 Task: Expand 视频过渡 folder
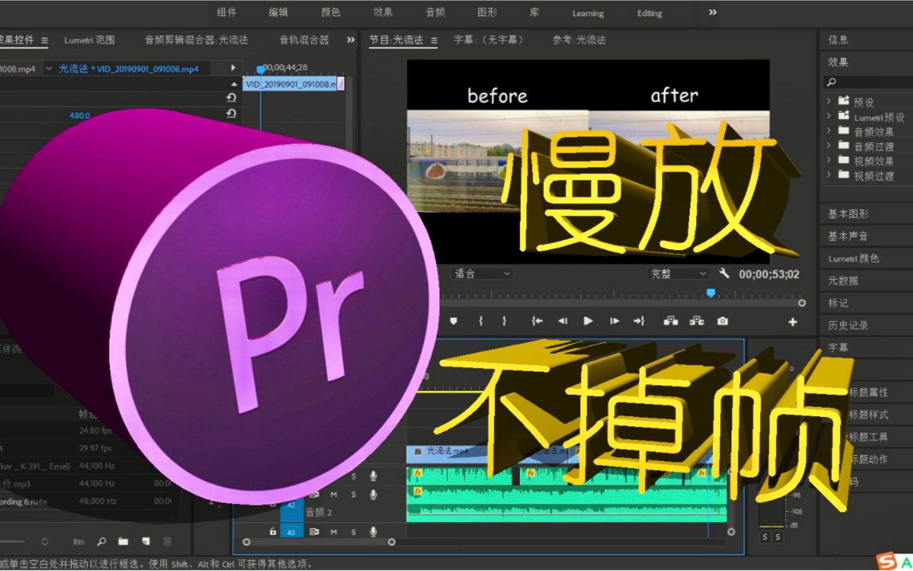[829, 175]
